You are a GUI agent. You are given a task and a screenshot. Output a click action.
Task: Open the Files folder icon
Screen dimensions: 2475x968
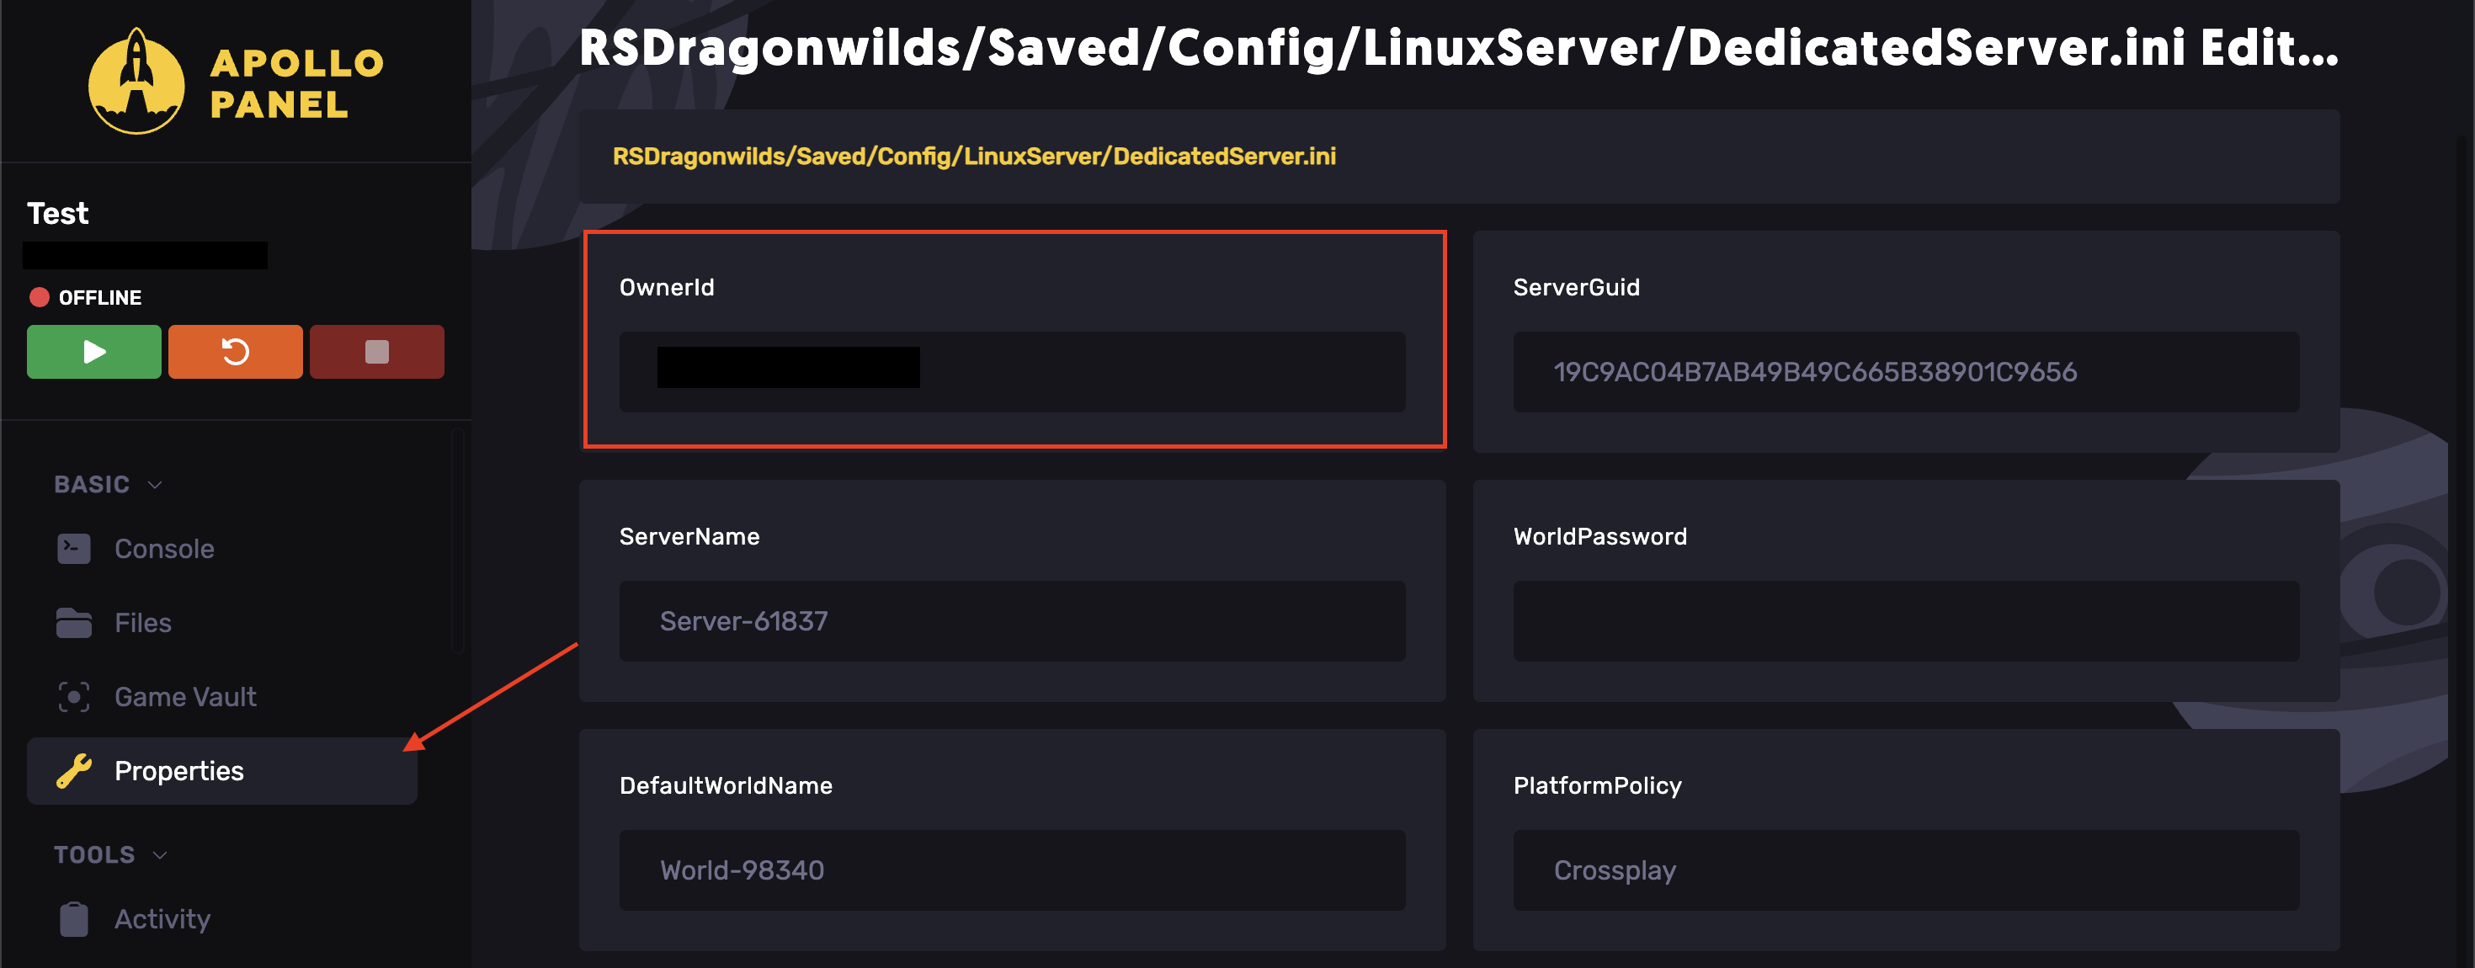pyautogui.click(x=74, y=622)
